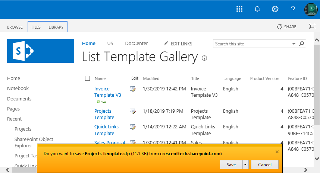Click the 1/14/2019 12:22 AM modified date

[164, 127]
